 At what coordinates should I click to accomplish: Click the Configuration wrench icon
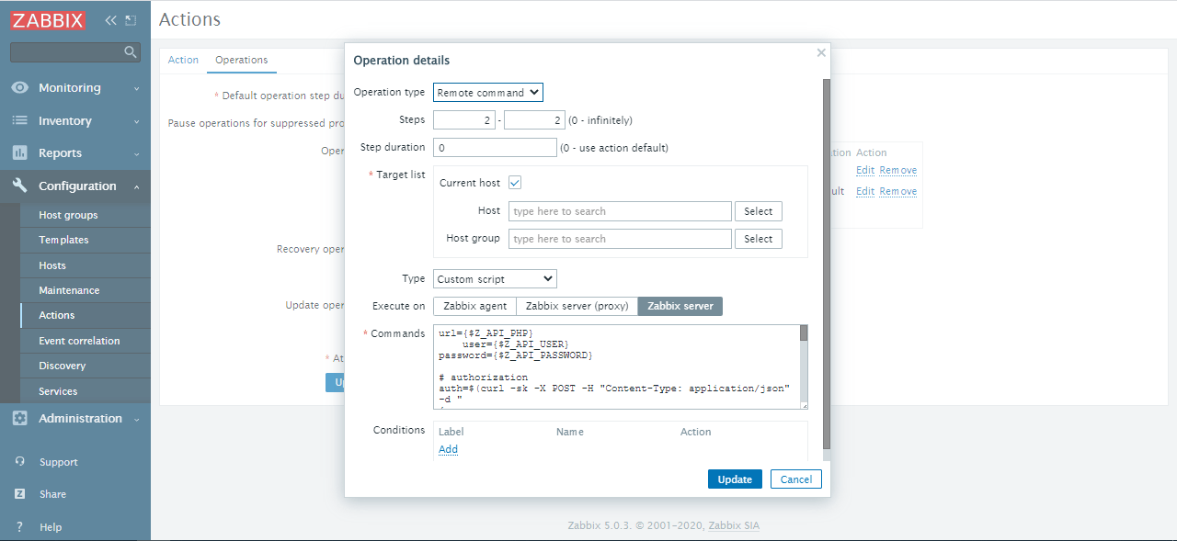20,186
